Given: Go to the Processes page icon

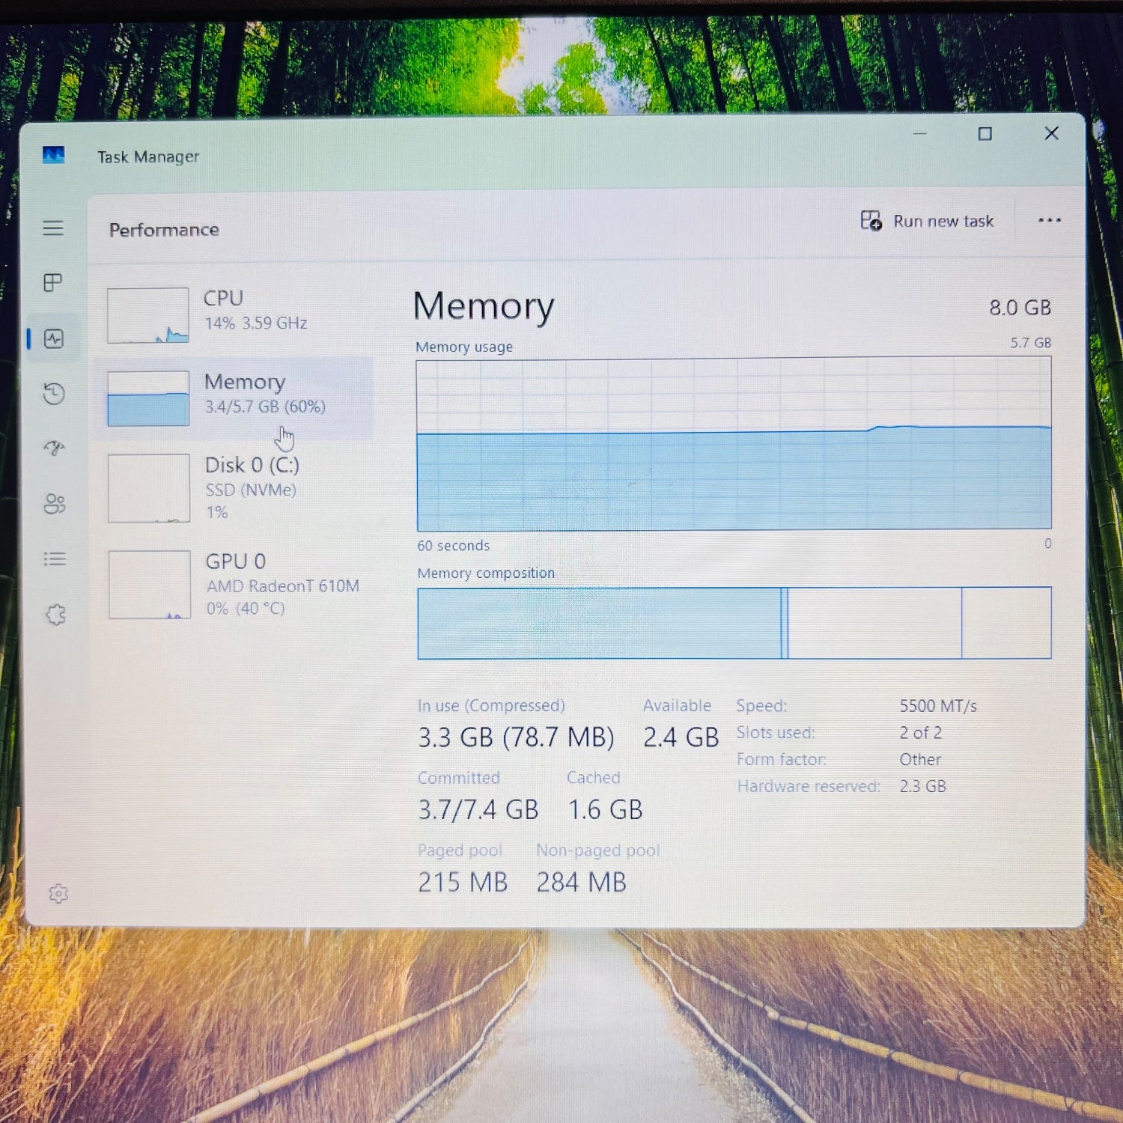Looking at the screenshot, I should click(x=53, y=282).
